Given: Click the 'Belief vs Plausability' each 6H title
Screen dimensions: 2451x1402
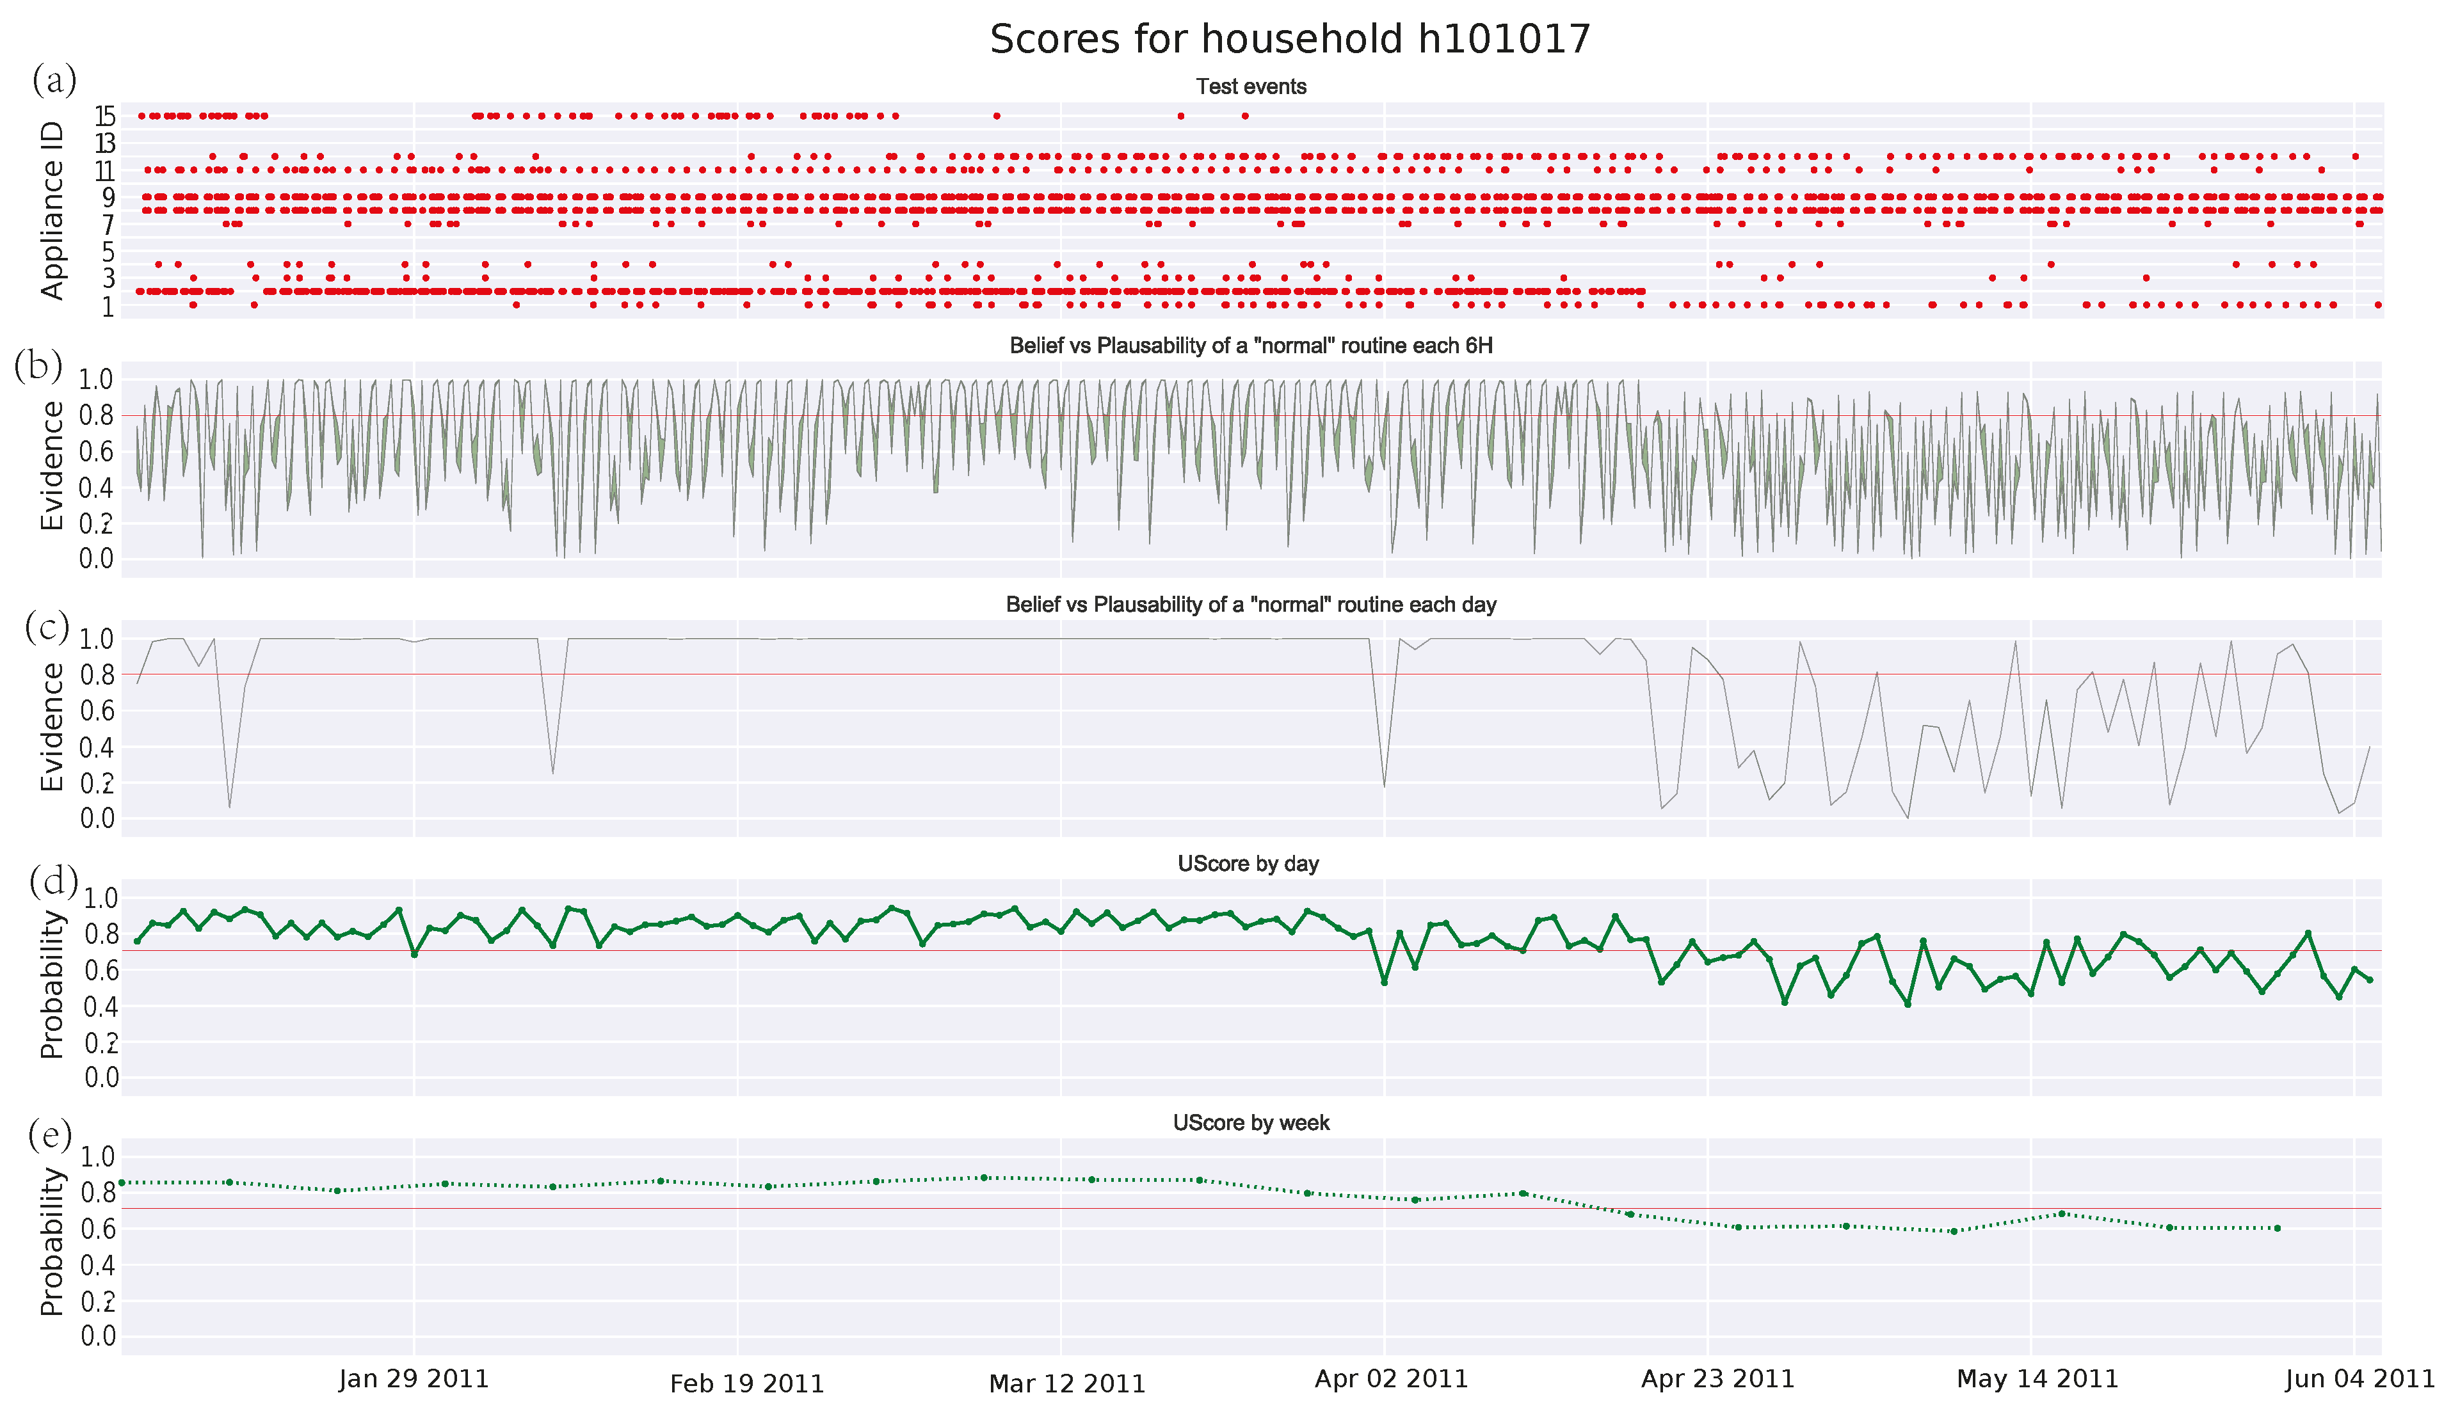Looking at the screenshot, I should pyautogui.click(x=1251, y=346).
